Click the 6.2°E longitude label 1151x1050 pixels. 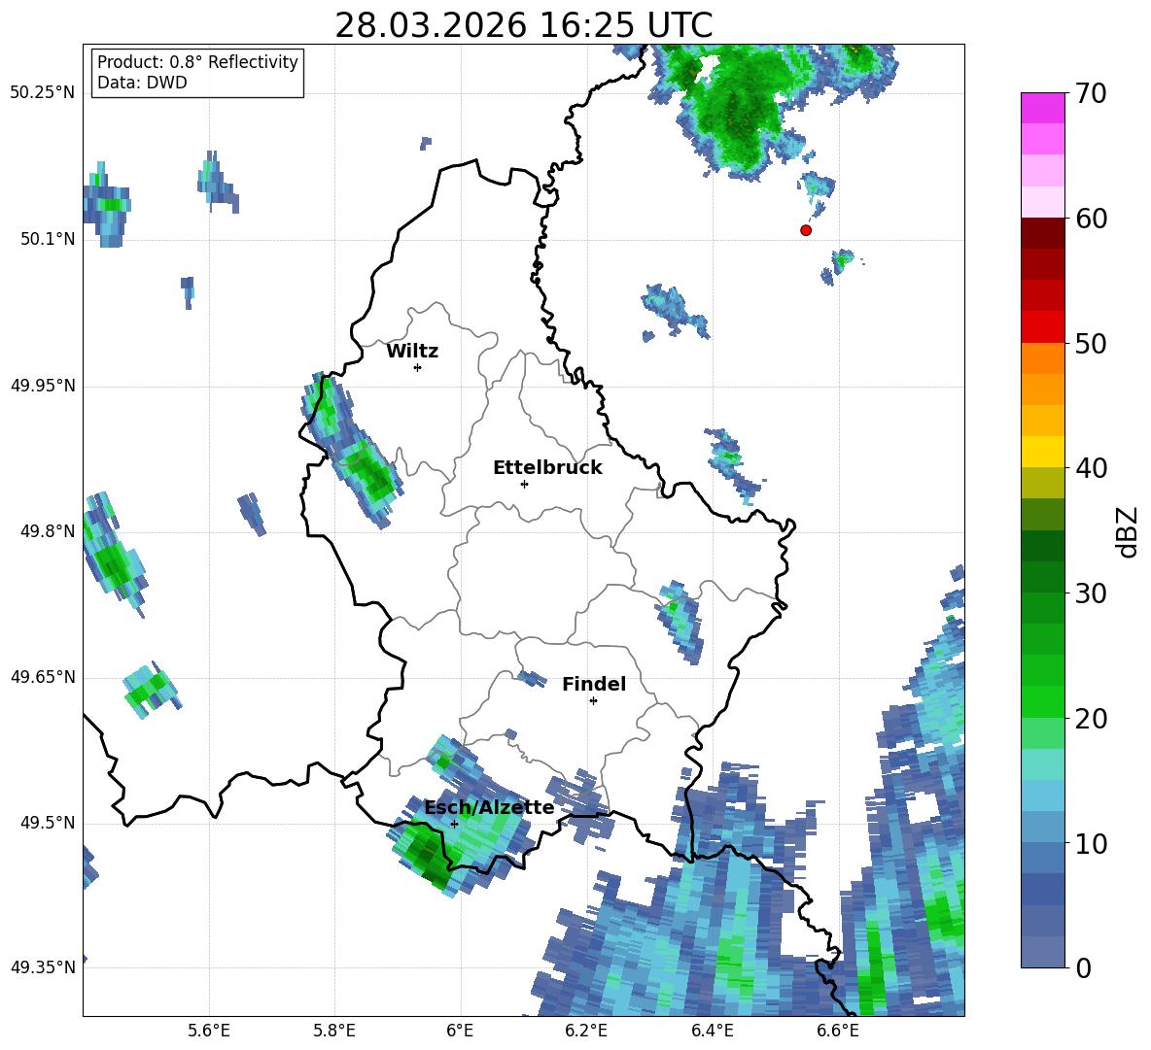point(586,1032)
